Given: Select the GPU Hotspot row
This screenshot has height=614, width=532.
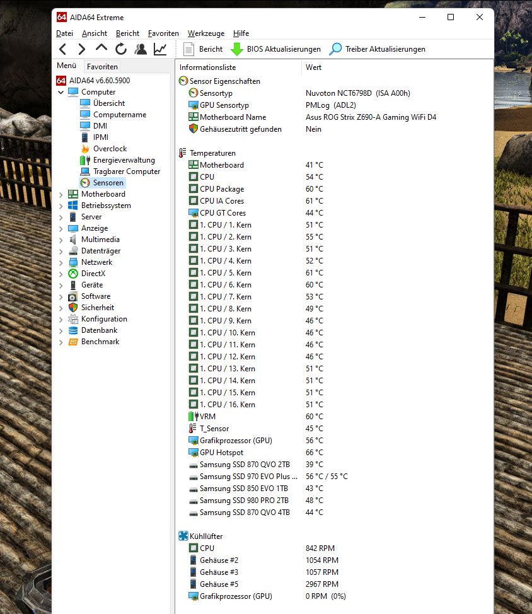Looking at the screenshot, I should click(335, 452).
